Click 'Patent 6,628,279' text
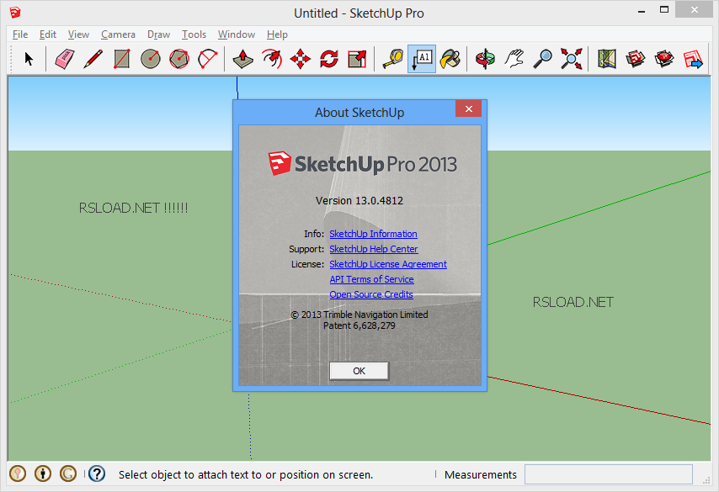Image resolution: width=719 pixels, height=492 pixels. 359,325
